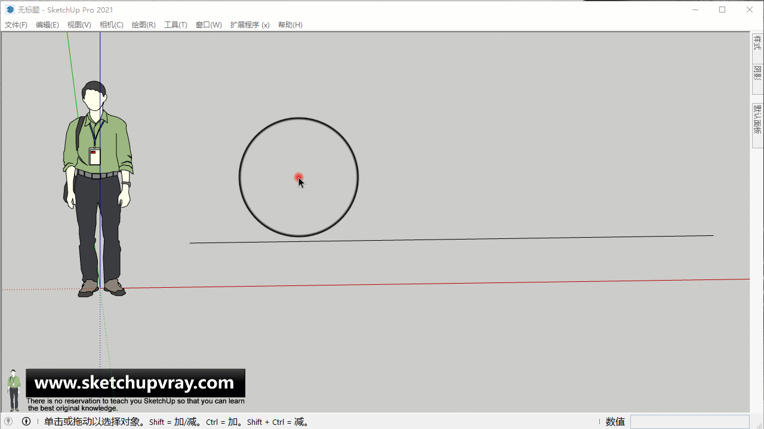764x429 pixels.
Task: Open the 帮助 menu
Action: 290,24
